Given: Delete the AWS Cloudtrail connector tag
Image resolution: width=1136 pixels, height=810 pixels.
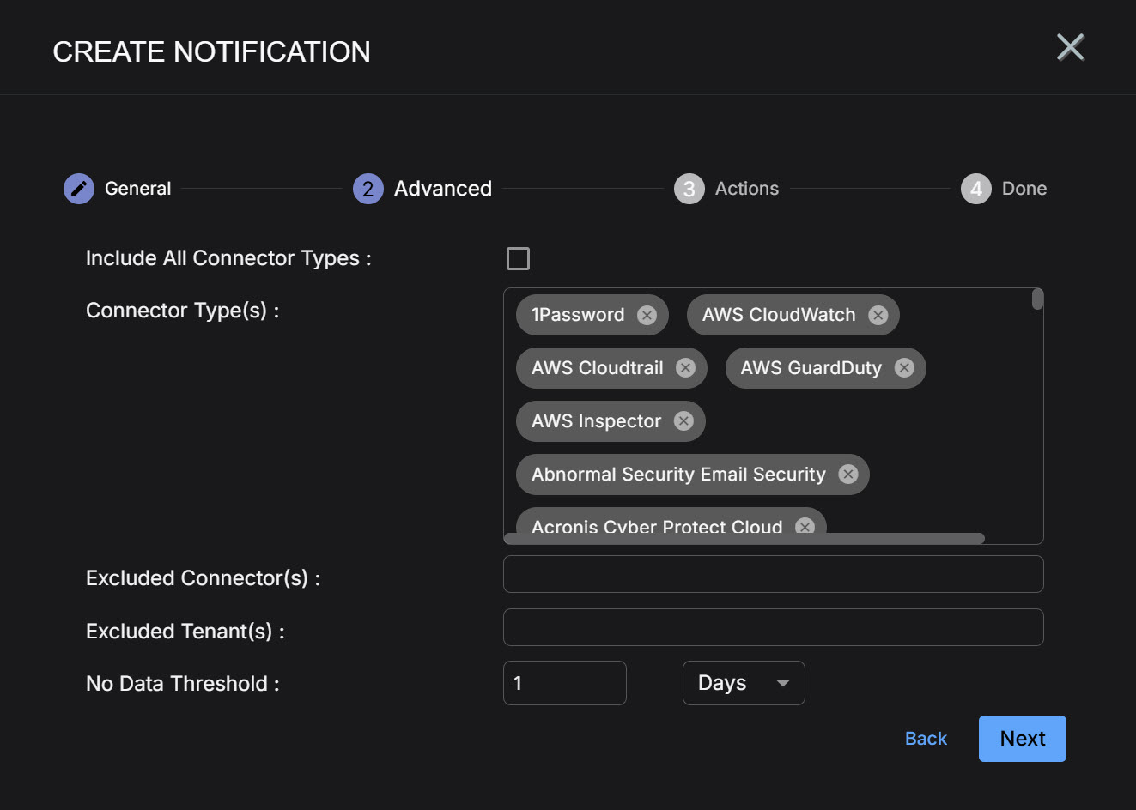Looking at the screenshot, I should pos(685,368).
